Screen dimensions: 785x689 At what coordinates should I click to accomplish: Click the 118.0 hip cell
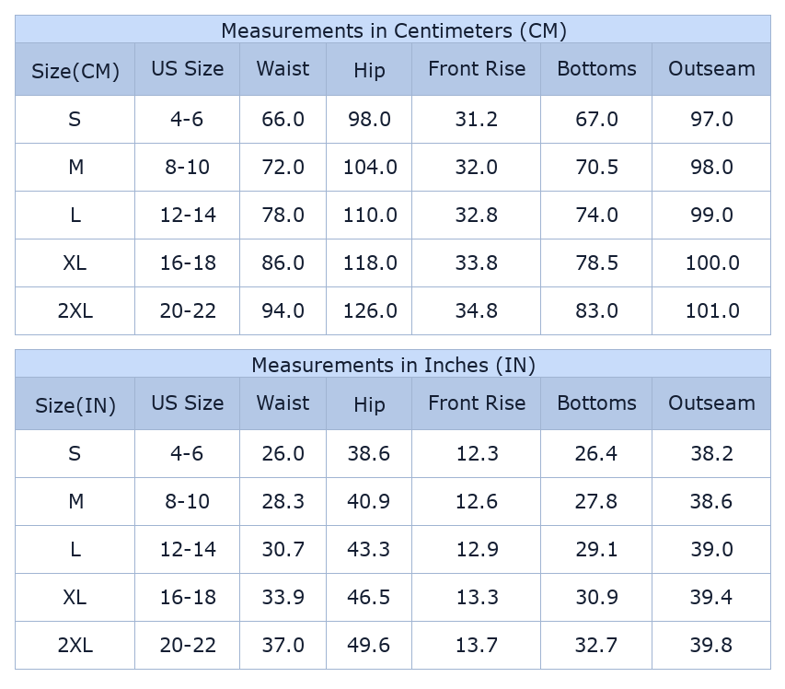tap(369, 263)
